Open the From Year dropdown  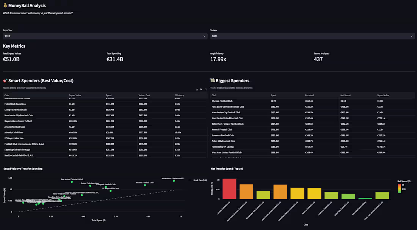tap(104, 36)
